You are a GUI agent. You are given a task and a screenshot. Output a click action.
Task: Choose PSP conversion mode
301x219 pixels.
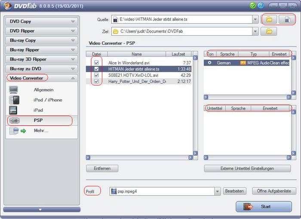[41, 120]
